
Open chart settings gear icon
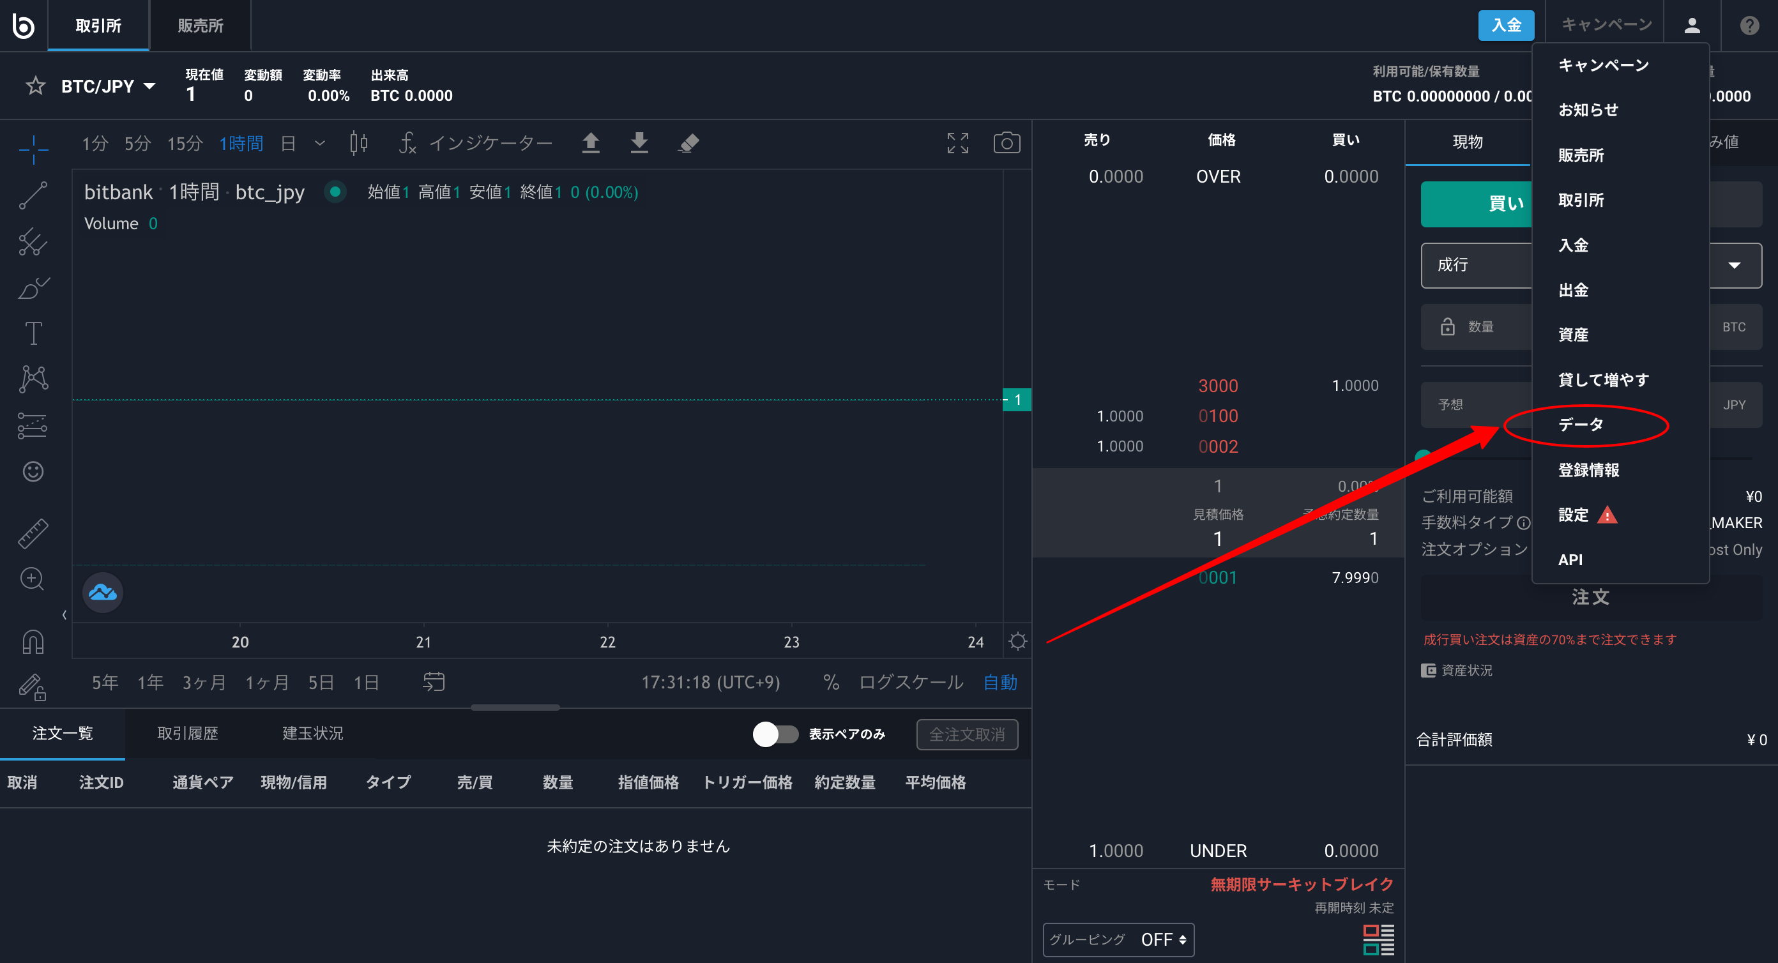(x=1017, y=641)
